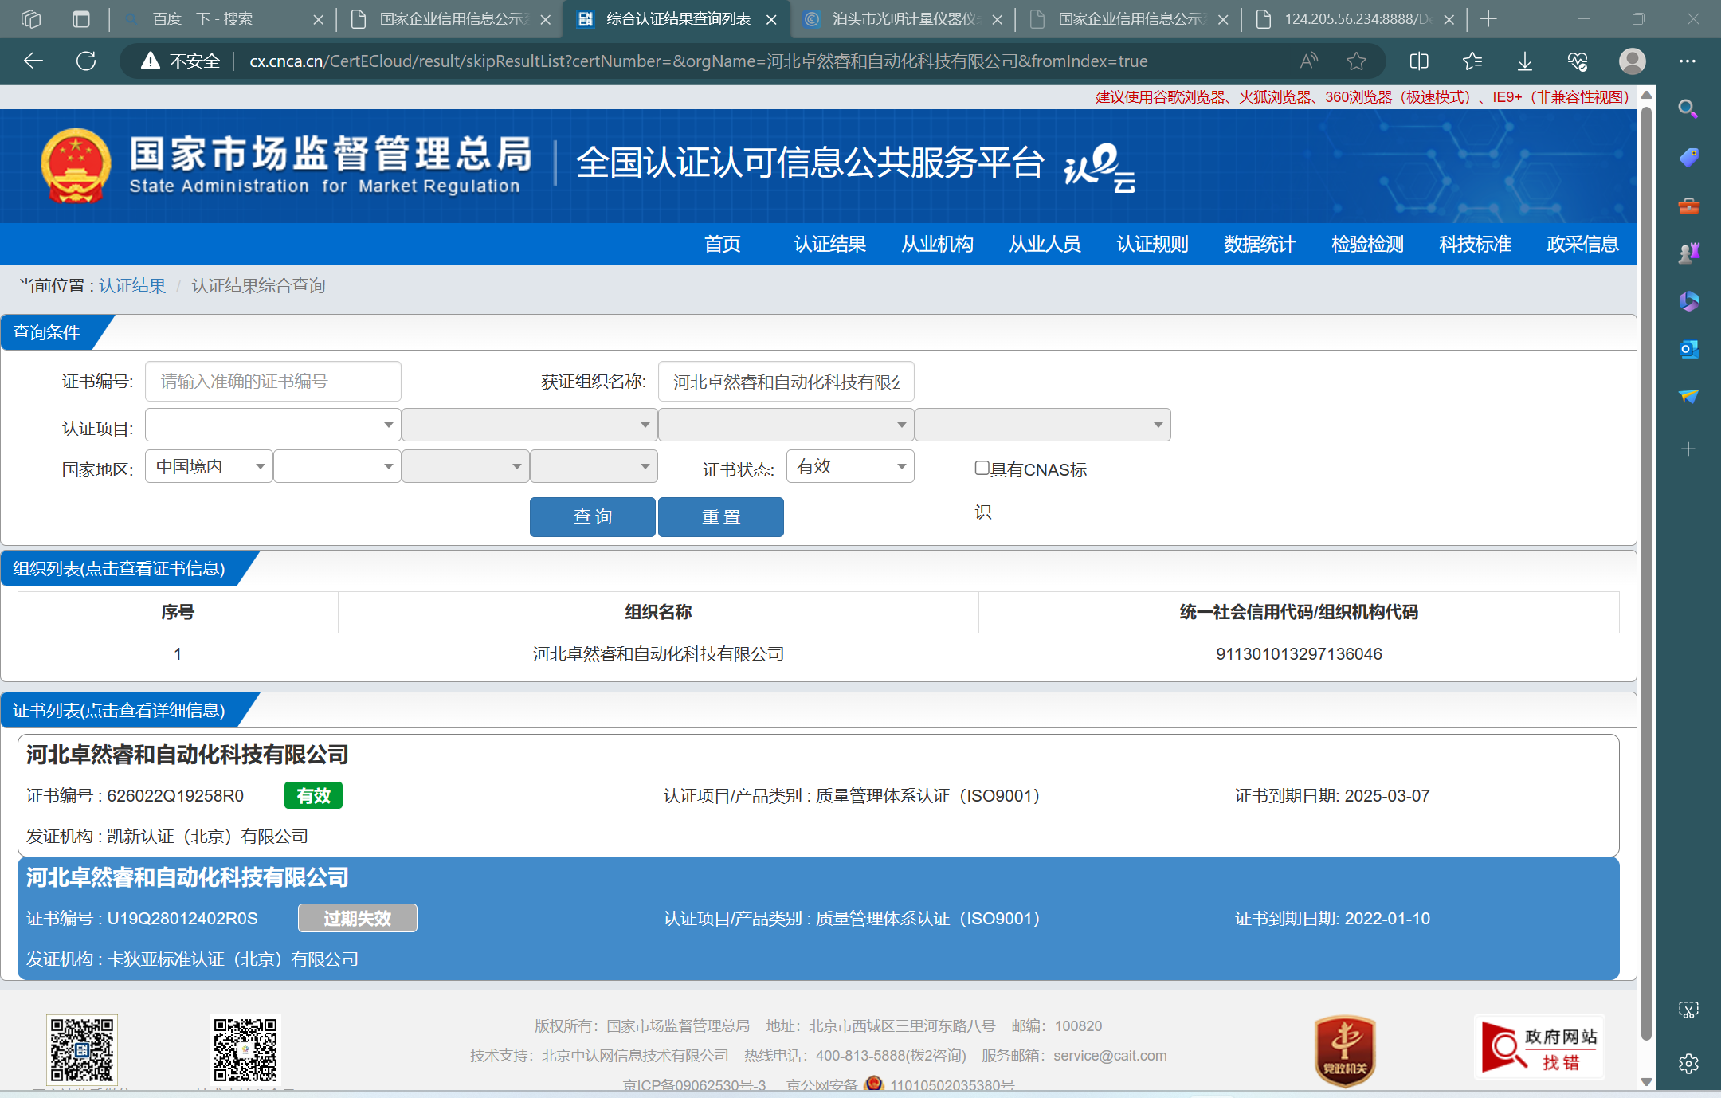Open the 科技标准 navigation menu item
The height and width of the screenshot is (1098, 1721).
(x=1475, y=244)
